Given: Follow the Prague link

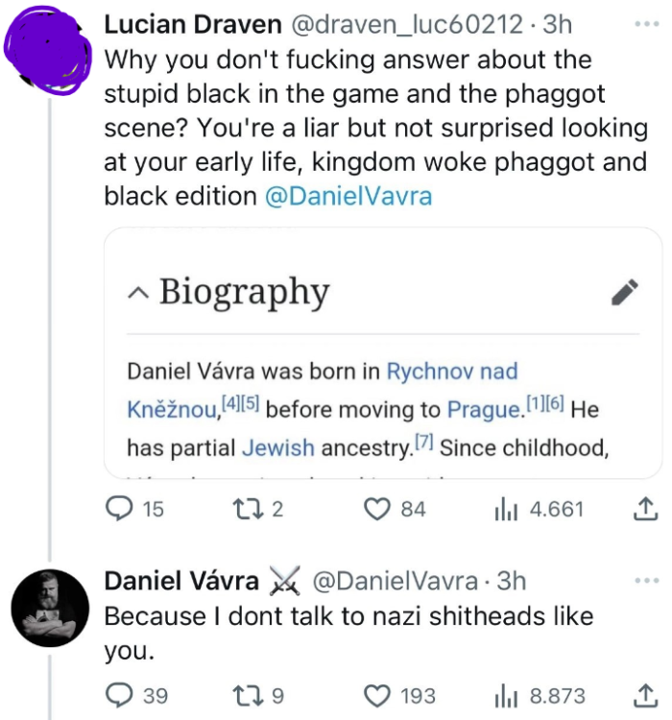Looking at the screenshot, I should 483,410.
